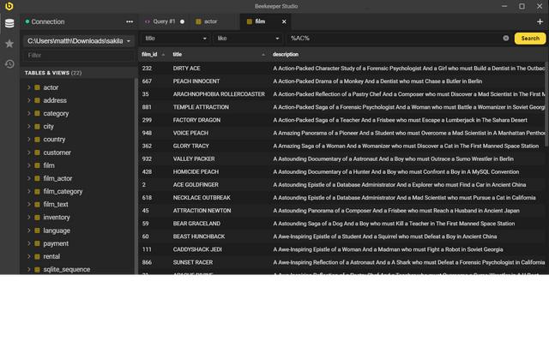Image resolution: width=549 pixels, height=353 pixels.
Task: Click the address table icon in list
Action: (x=37, y=100)
